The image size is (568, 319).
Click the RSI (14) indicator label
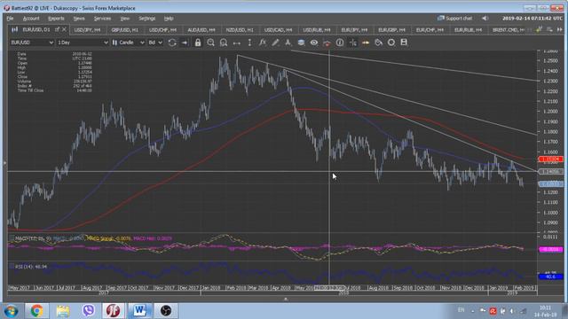pos(31,267)
